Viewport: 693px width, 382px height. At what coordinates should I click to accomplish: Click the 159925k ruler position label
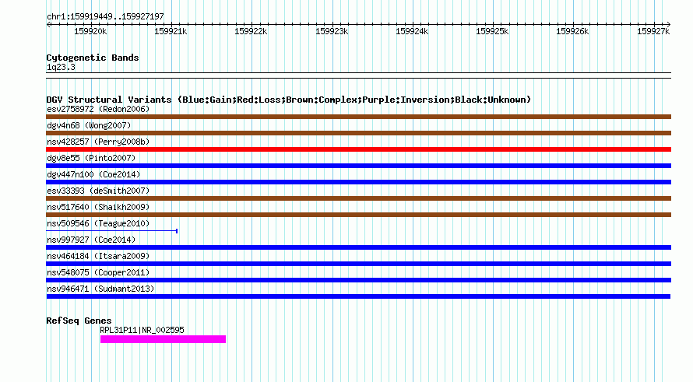[x=492, y=31]
